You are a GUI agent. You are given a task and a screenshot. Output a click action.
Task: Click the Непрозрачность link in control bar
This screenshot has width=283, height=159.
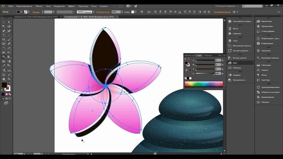(103, 12)
